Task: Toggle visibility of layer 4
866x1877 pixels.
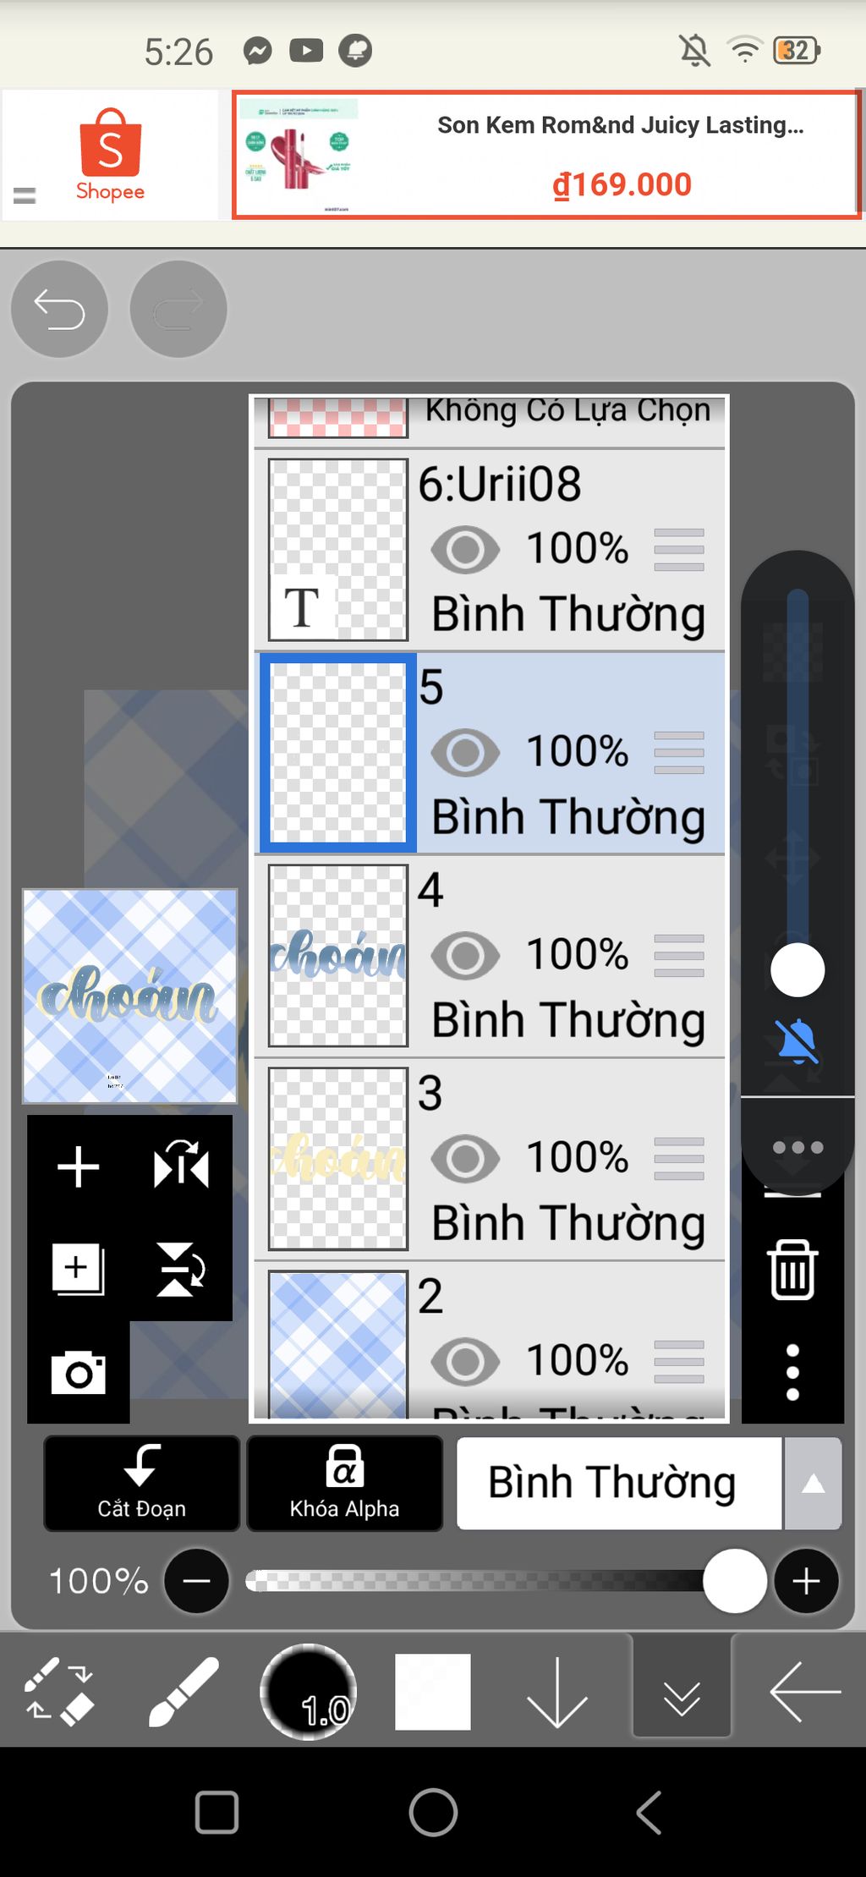Action: coord(465,956)
